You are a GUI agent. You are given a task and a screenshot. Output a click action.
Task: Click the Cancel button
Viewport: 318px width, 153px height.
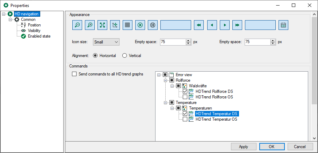tap(299, 147)
